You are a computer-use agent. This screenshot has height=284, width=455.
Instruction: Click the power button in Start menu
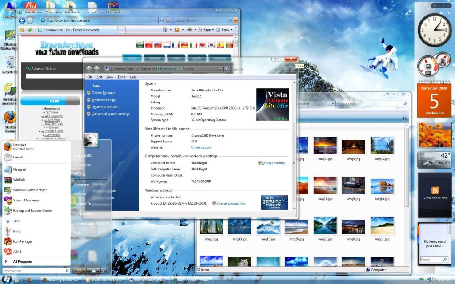tap(79, 270)
